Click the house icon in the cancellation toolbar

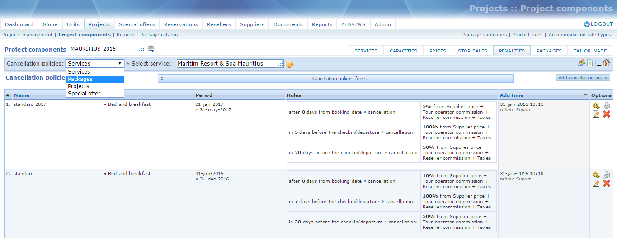pos(606,63)
